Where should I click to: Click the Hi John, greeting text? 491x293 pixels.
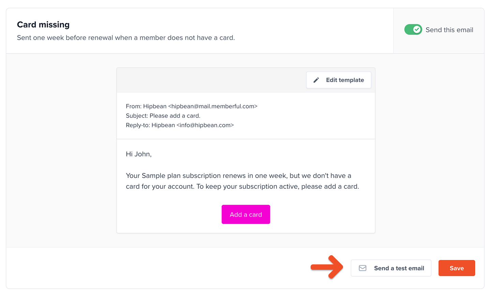coord(139,154)
